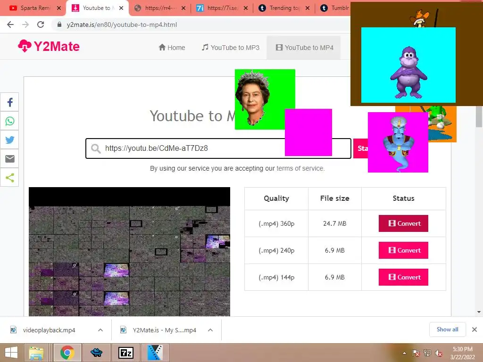Share page by email icon

(10, 158)
